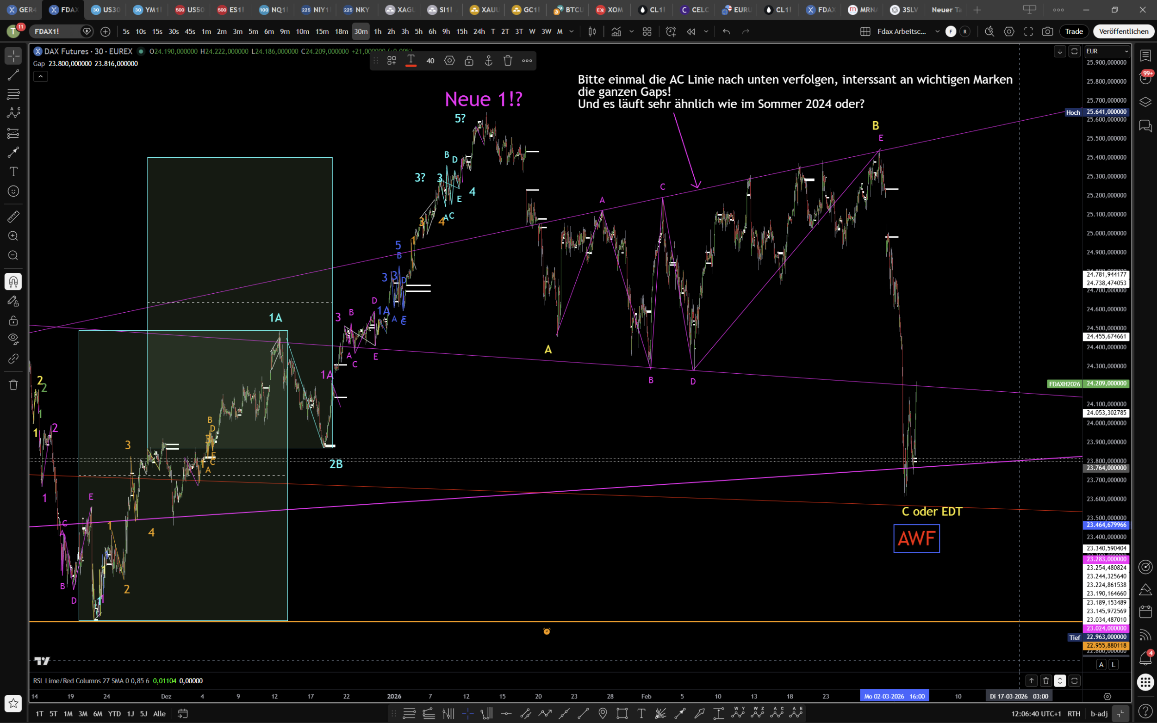
Task: Select the text tool in left sidebar
Action: 13,172
